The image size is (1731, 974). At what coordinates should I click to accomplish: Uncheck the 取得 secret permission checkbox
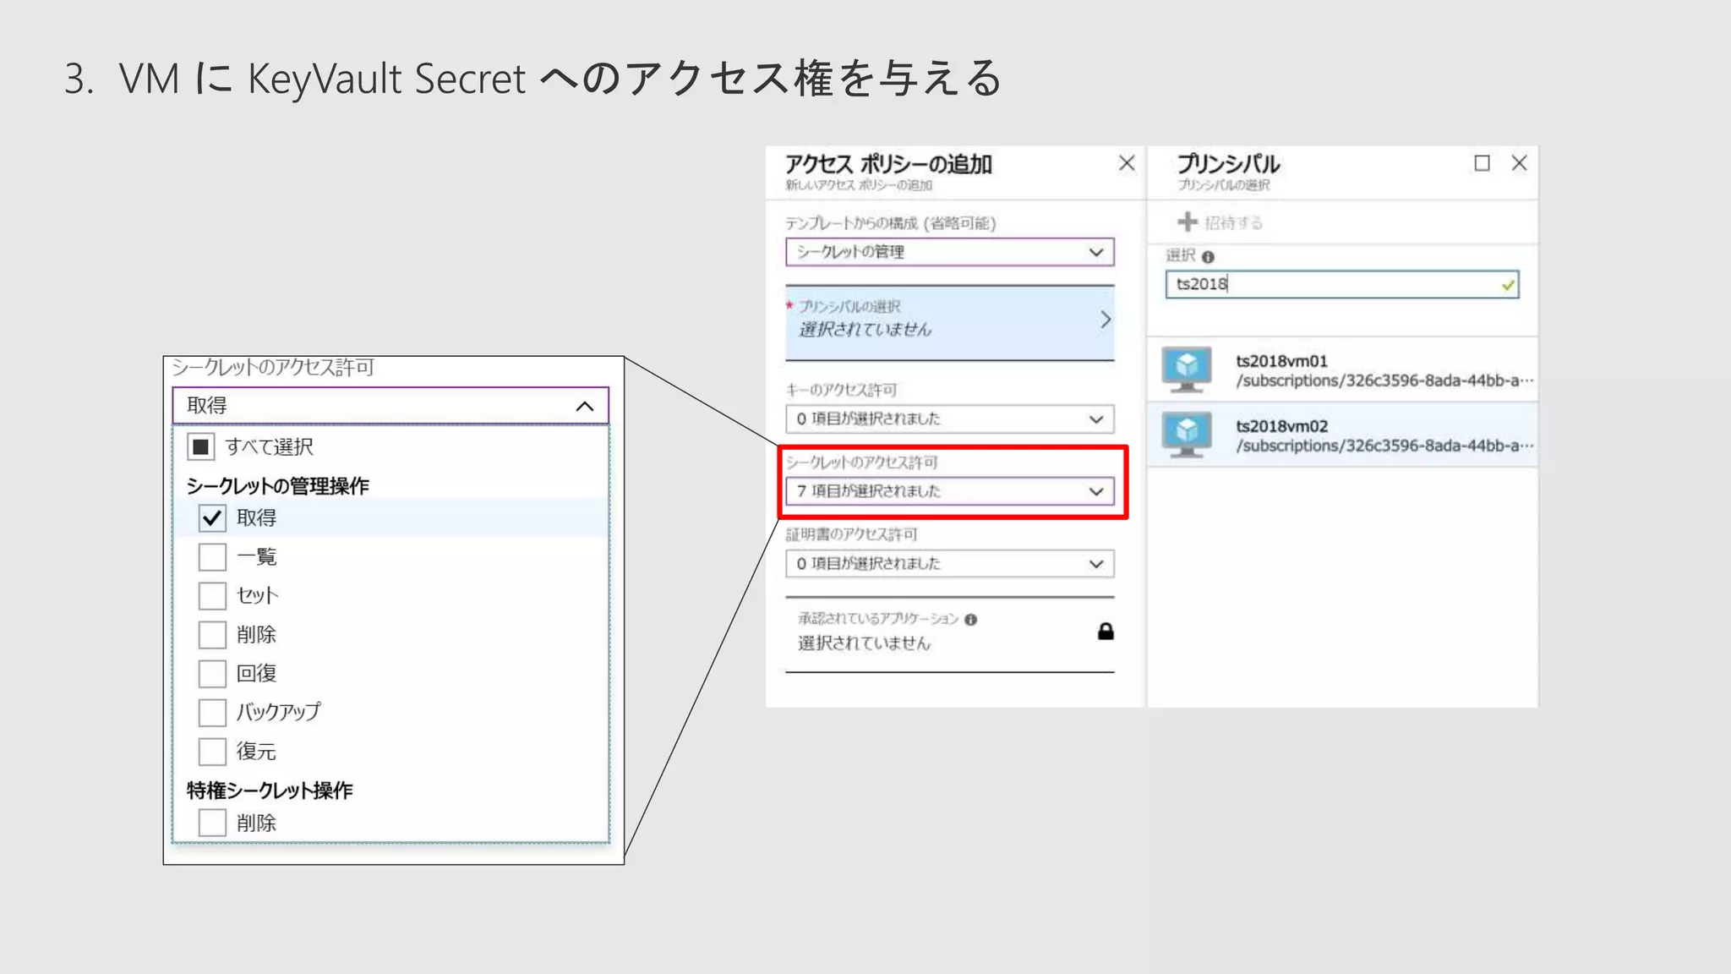coord(212,517)
